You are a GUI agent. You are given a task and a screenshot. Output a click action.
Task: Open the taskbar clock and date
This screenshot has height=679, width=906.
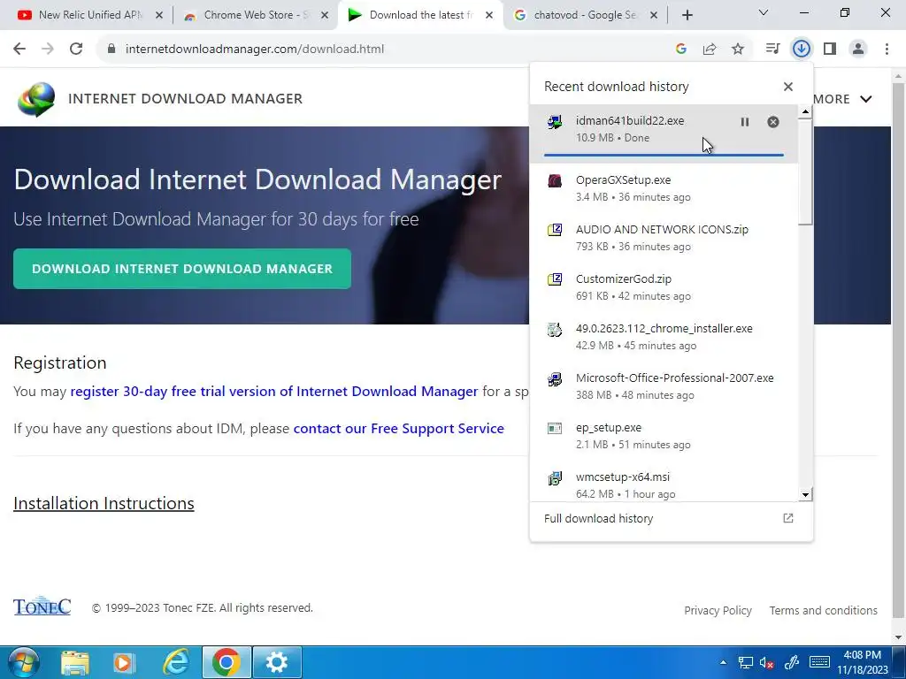pyautogui.click(x=862, y=662)
